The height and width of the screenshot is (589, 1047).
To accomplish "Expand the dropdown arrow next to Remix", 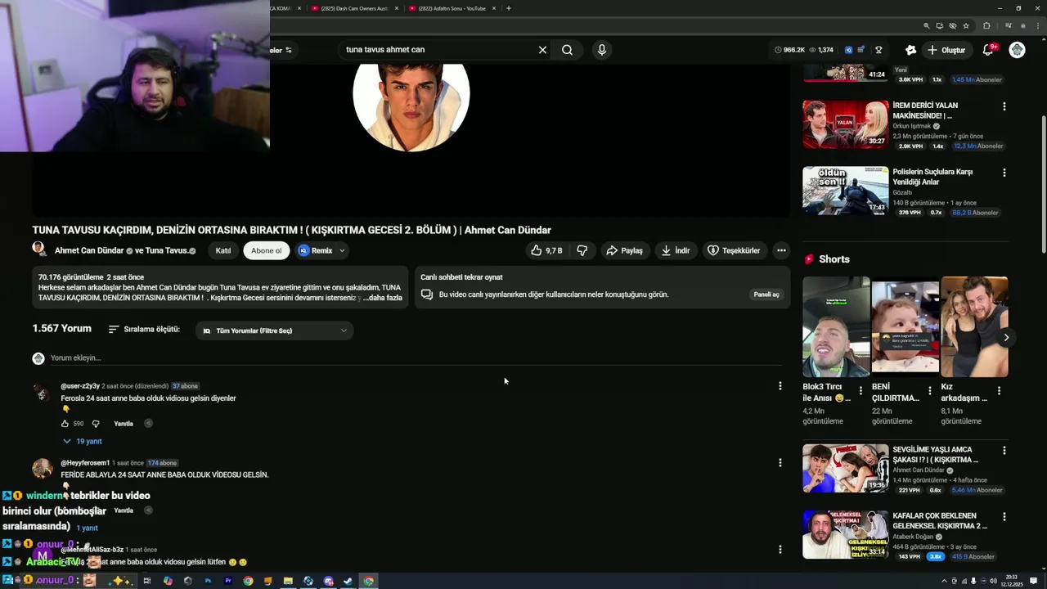I will (342, 250).
